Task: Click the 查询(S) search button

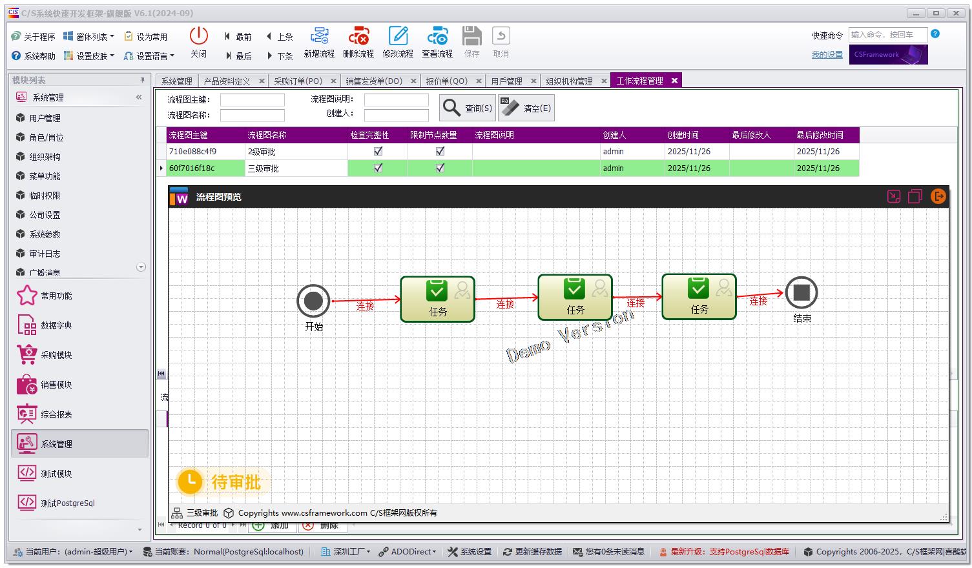Action: tap(467, 107)
